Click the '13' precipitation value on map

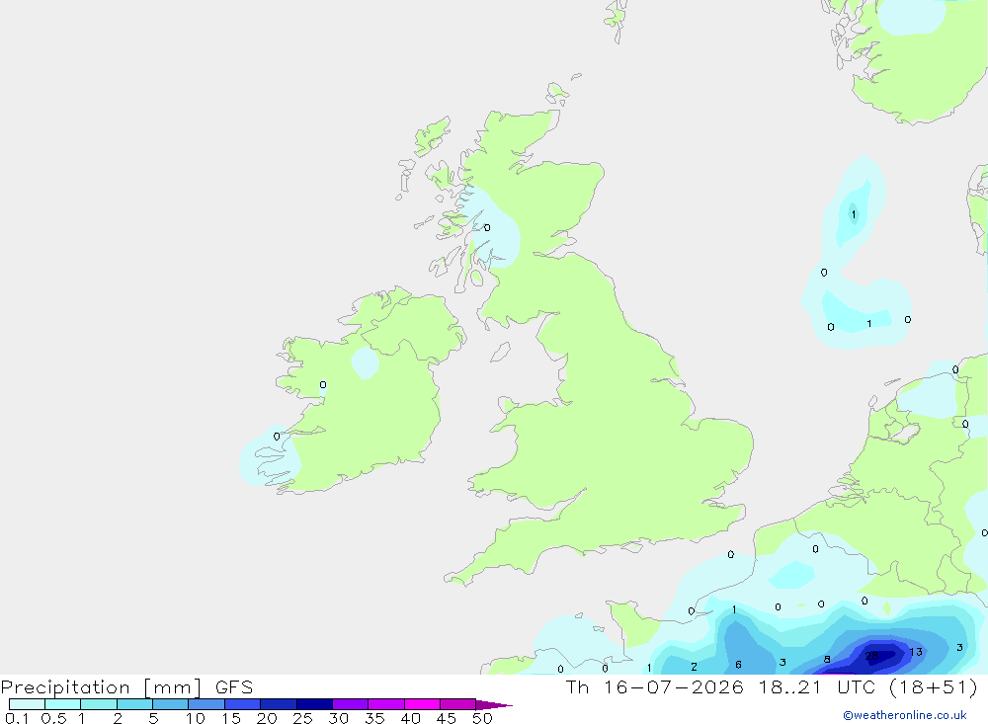tap(916, 652)
